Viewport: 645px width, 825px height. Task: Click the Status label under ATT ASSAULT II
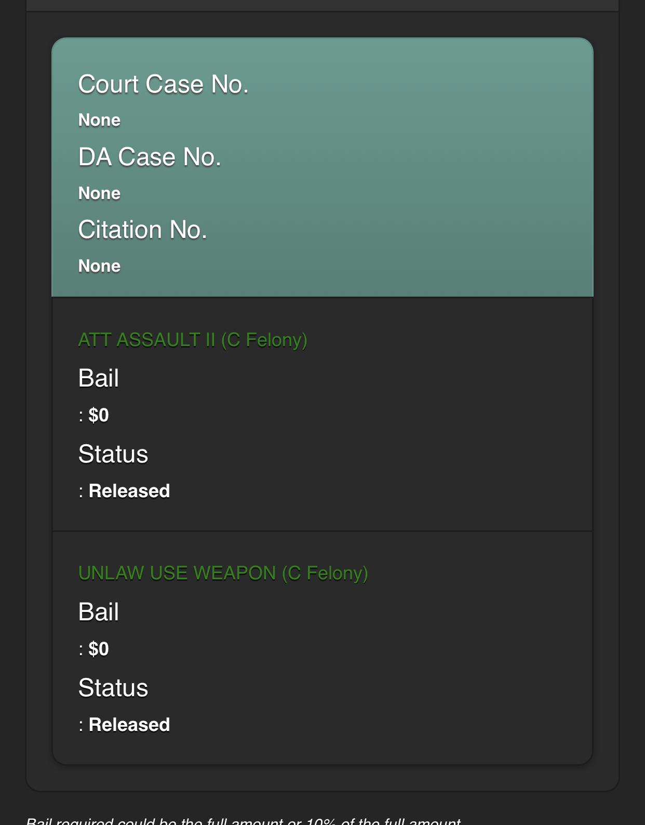click(x=113, y=454)
